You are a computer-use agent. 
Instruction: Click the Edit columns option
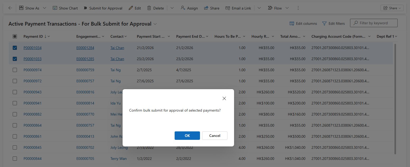tap(303, 23)
